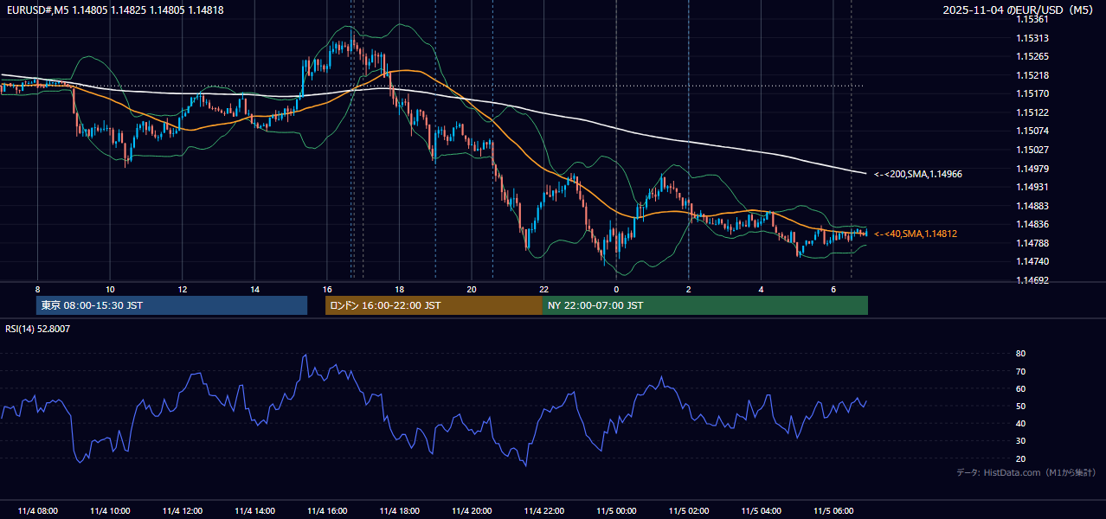Click RSI scale value 40

[1020, 423]
